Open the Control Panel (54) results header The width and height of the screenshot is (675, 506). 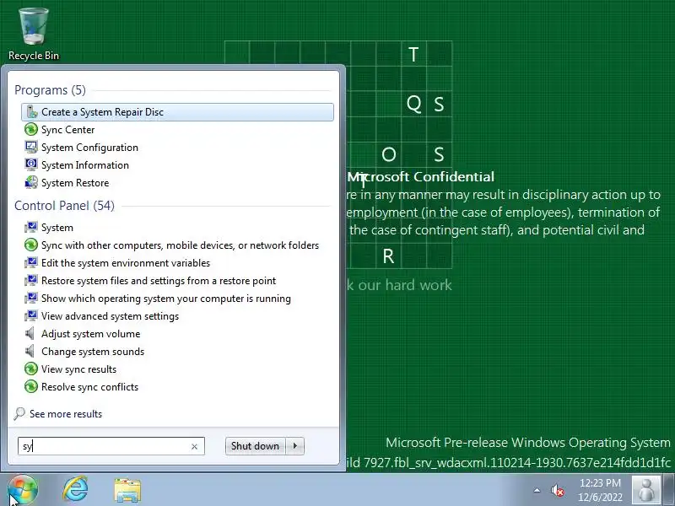point(65,206)
